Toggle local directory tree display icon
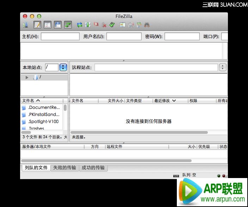The width and height of the screenshot is (248, 207). click(x=48, y=25)
